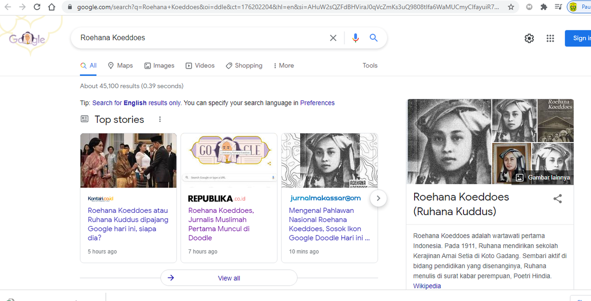Submit search with magnifier icon
The image size is (591, 301).
(374, 38)
